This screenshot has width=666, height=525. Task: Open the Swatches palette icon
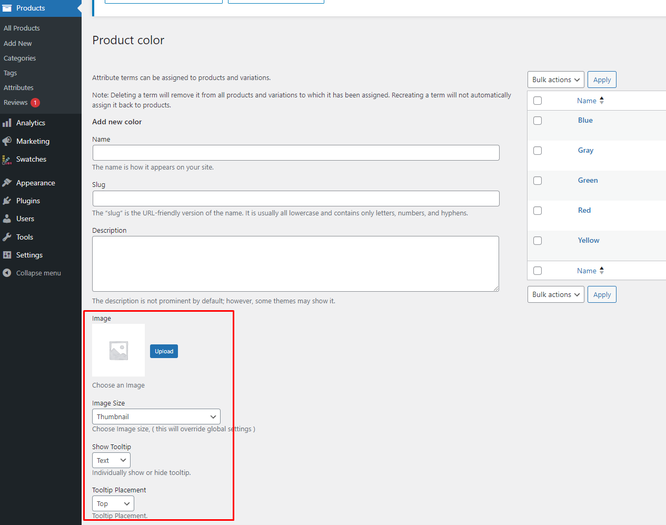pyautogui.click(x=7, y=160)
